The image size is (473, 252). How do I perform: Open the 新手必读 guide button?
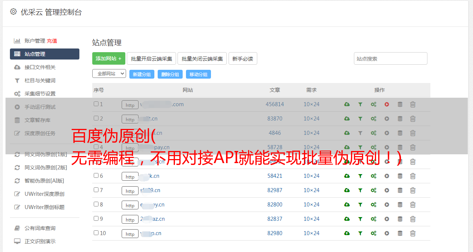click(x=243, y=58)
